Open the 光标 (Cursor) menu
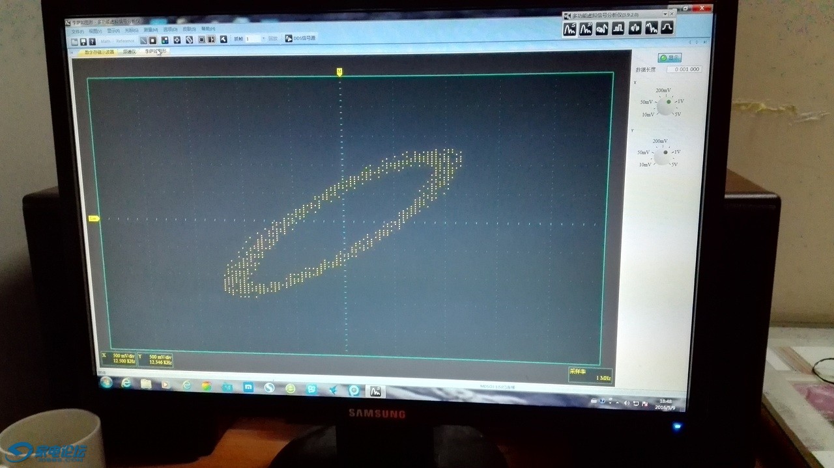Screen dimensions: 834x468 [x=132, y=31]
